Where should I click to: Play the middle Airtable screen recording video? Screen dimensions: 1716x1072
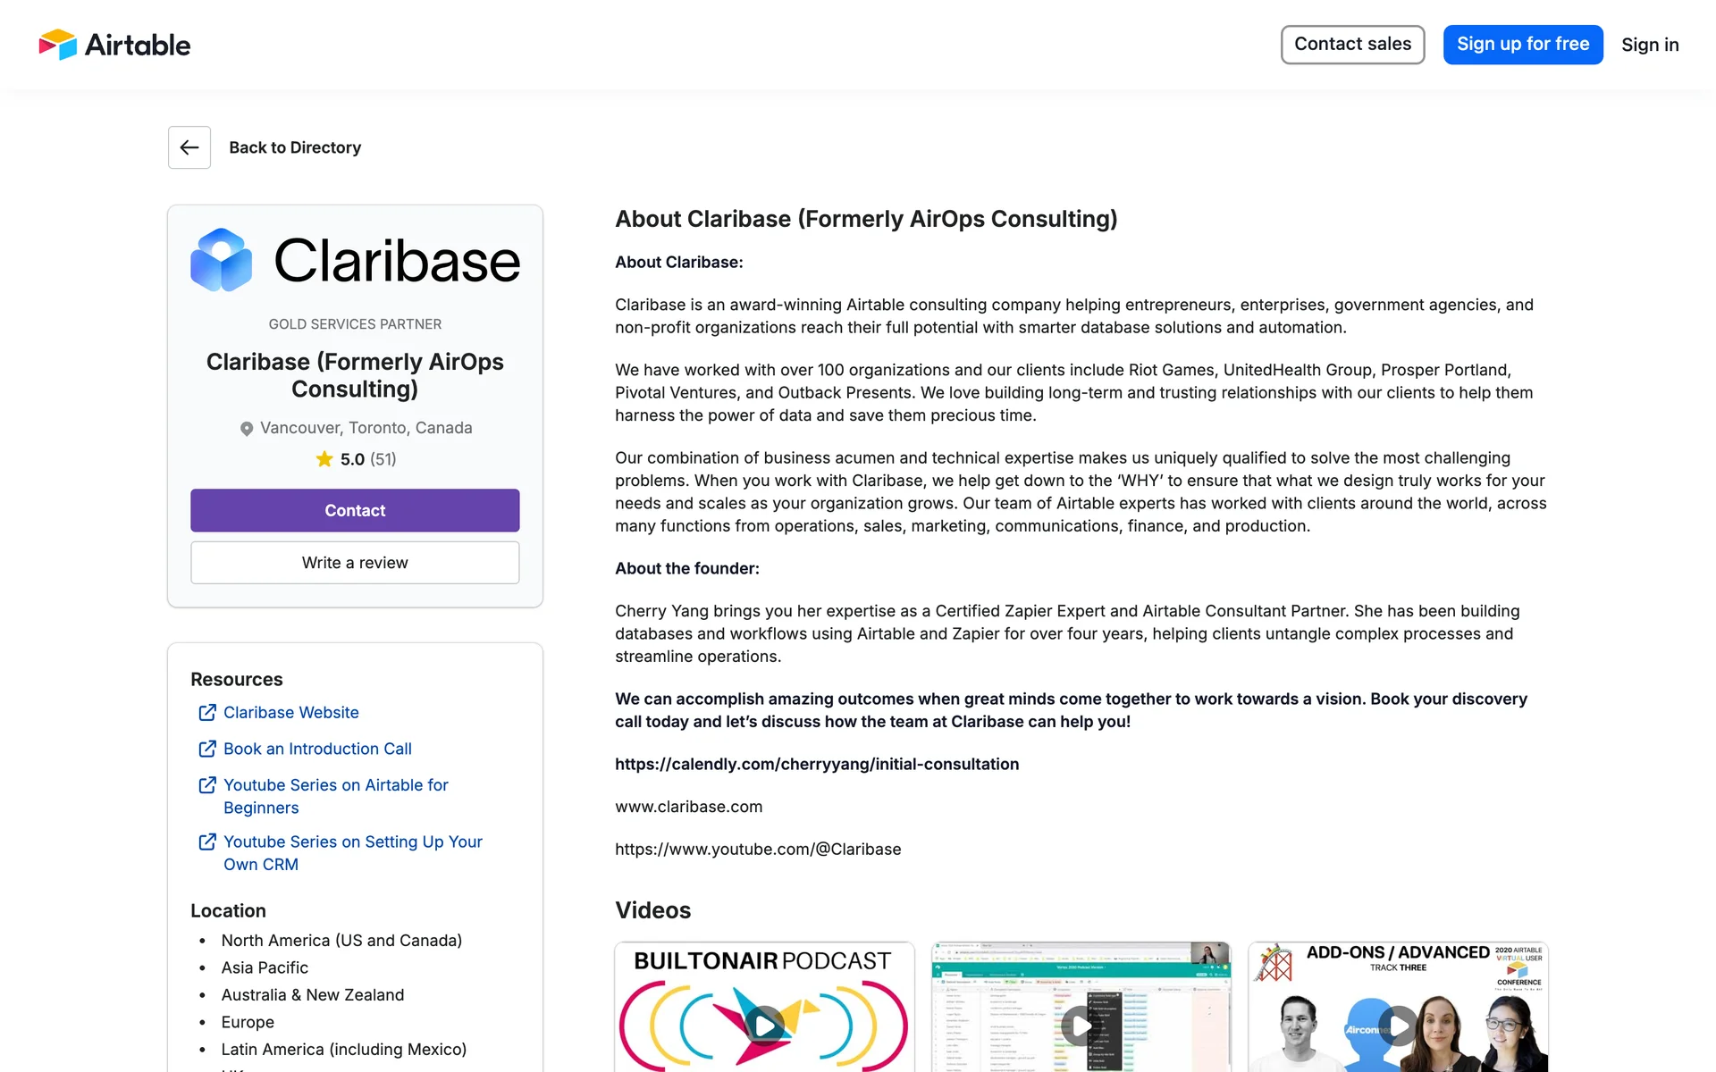1081,1025
